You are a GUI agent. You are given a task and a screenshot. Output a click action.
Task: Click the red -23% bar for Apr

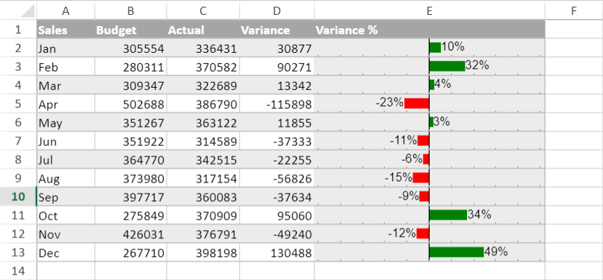click(416, 104)
